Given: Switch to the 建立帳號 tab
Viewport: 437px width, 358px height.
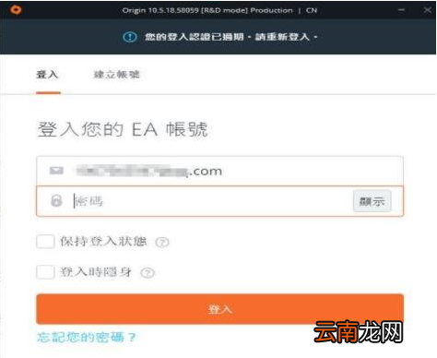Looking at the screenshot, I should pos(116,75).
